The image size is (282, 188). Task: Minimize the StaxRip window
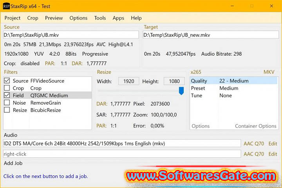(x=232, y=6)
